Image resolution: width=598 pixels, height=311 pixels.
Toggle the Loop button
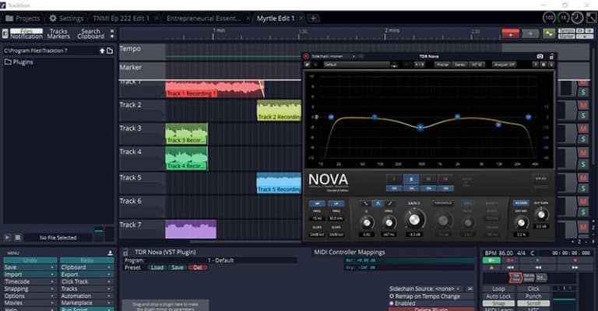498,289
